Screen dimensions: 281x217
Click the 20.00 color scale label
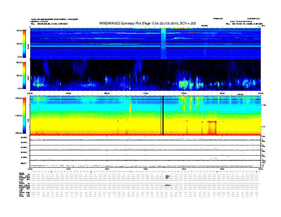click(19, 44)
